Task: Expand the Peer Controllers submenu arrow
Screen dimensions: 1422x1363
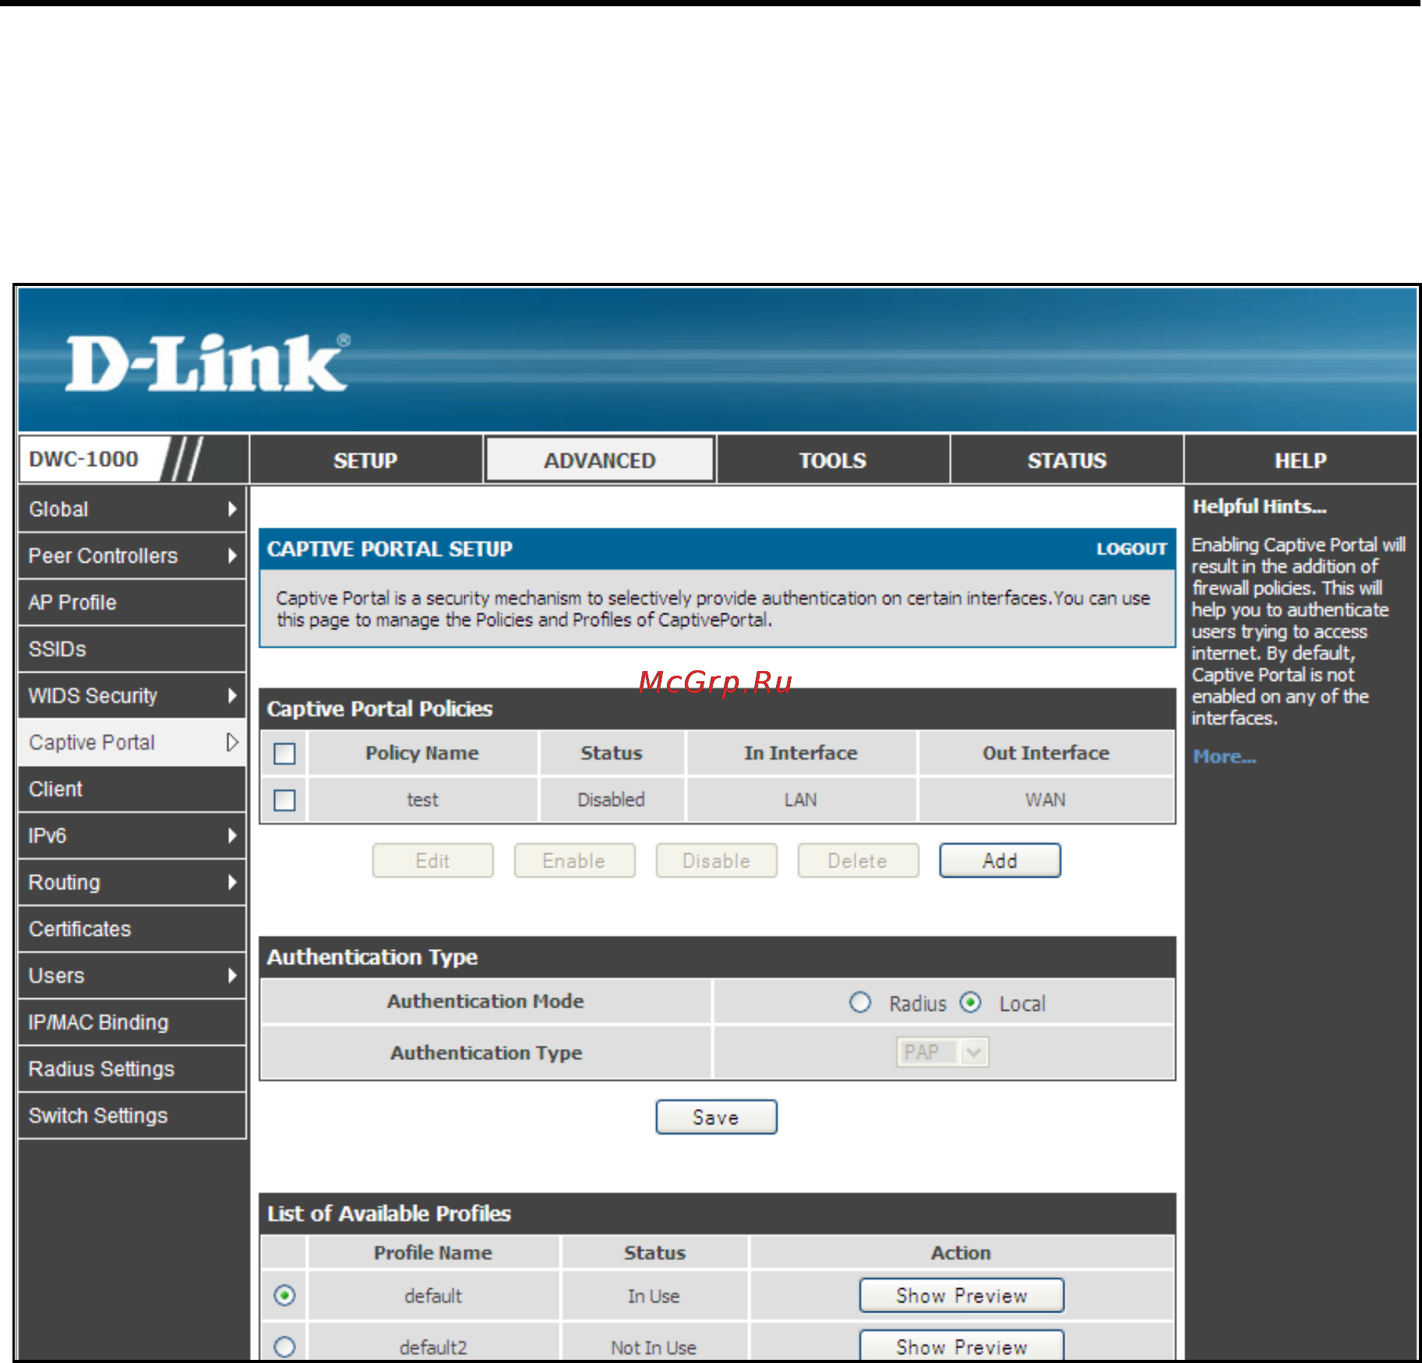Action: click(x=231, y=556)
